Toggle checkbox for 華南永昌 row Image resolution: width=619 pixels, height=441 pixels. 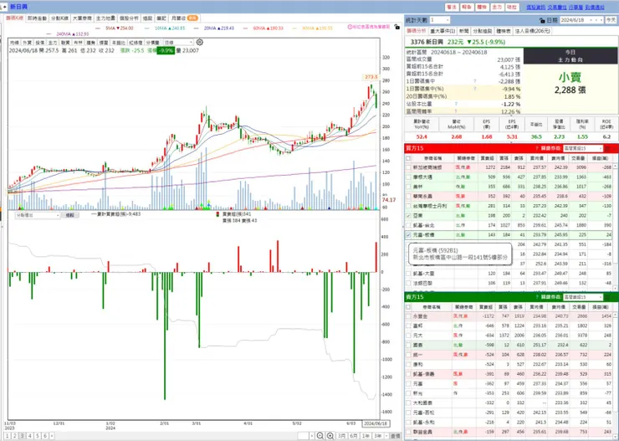tap(408, 196)
